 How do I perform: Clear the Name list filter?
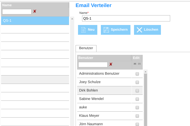[35, 11]
